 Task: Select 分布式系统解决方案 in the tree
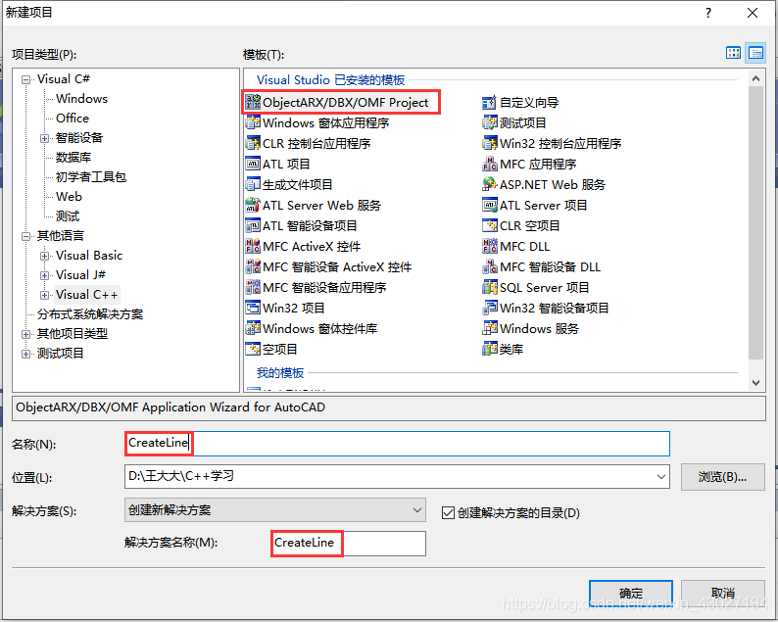point(90,314)
